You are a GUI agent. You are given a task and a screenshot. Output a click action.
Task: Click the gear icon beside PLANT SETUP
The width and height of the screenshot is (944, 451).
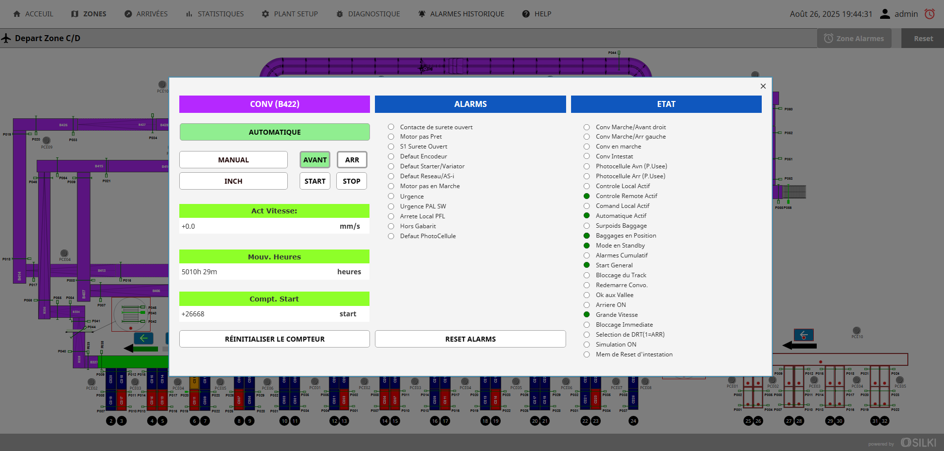[265, 14]
